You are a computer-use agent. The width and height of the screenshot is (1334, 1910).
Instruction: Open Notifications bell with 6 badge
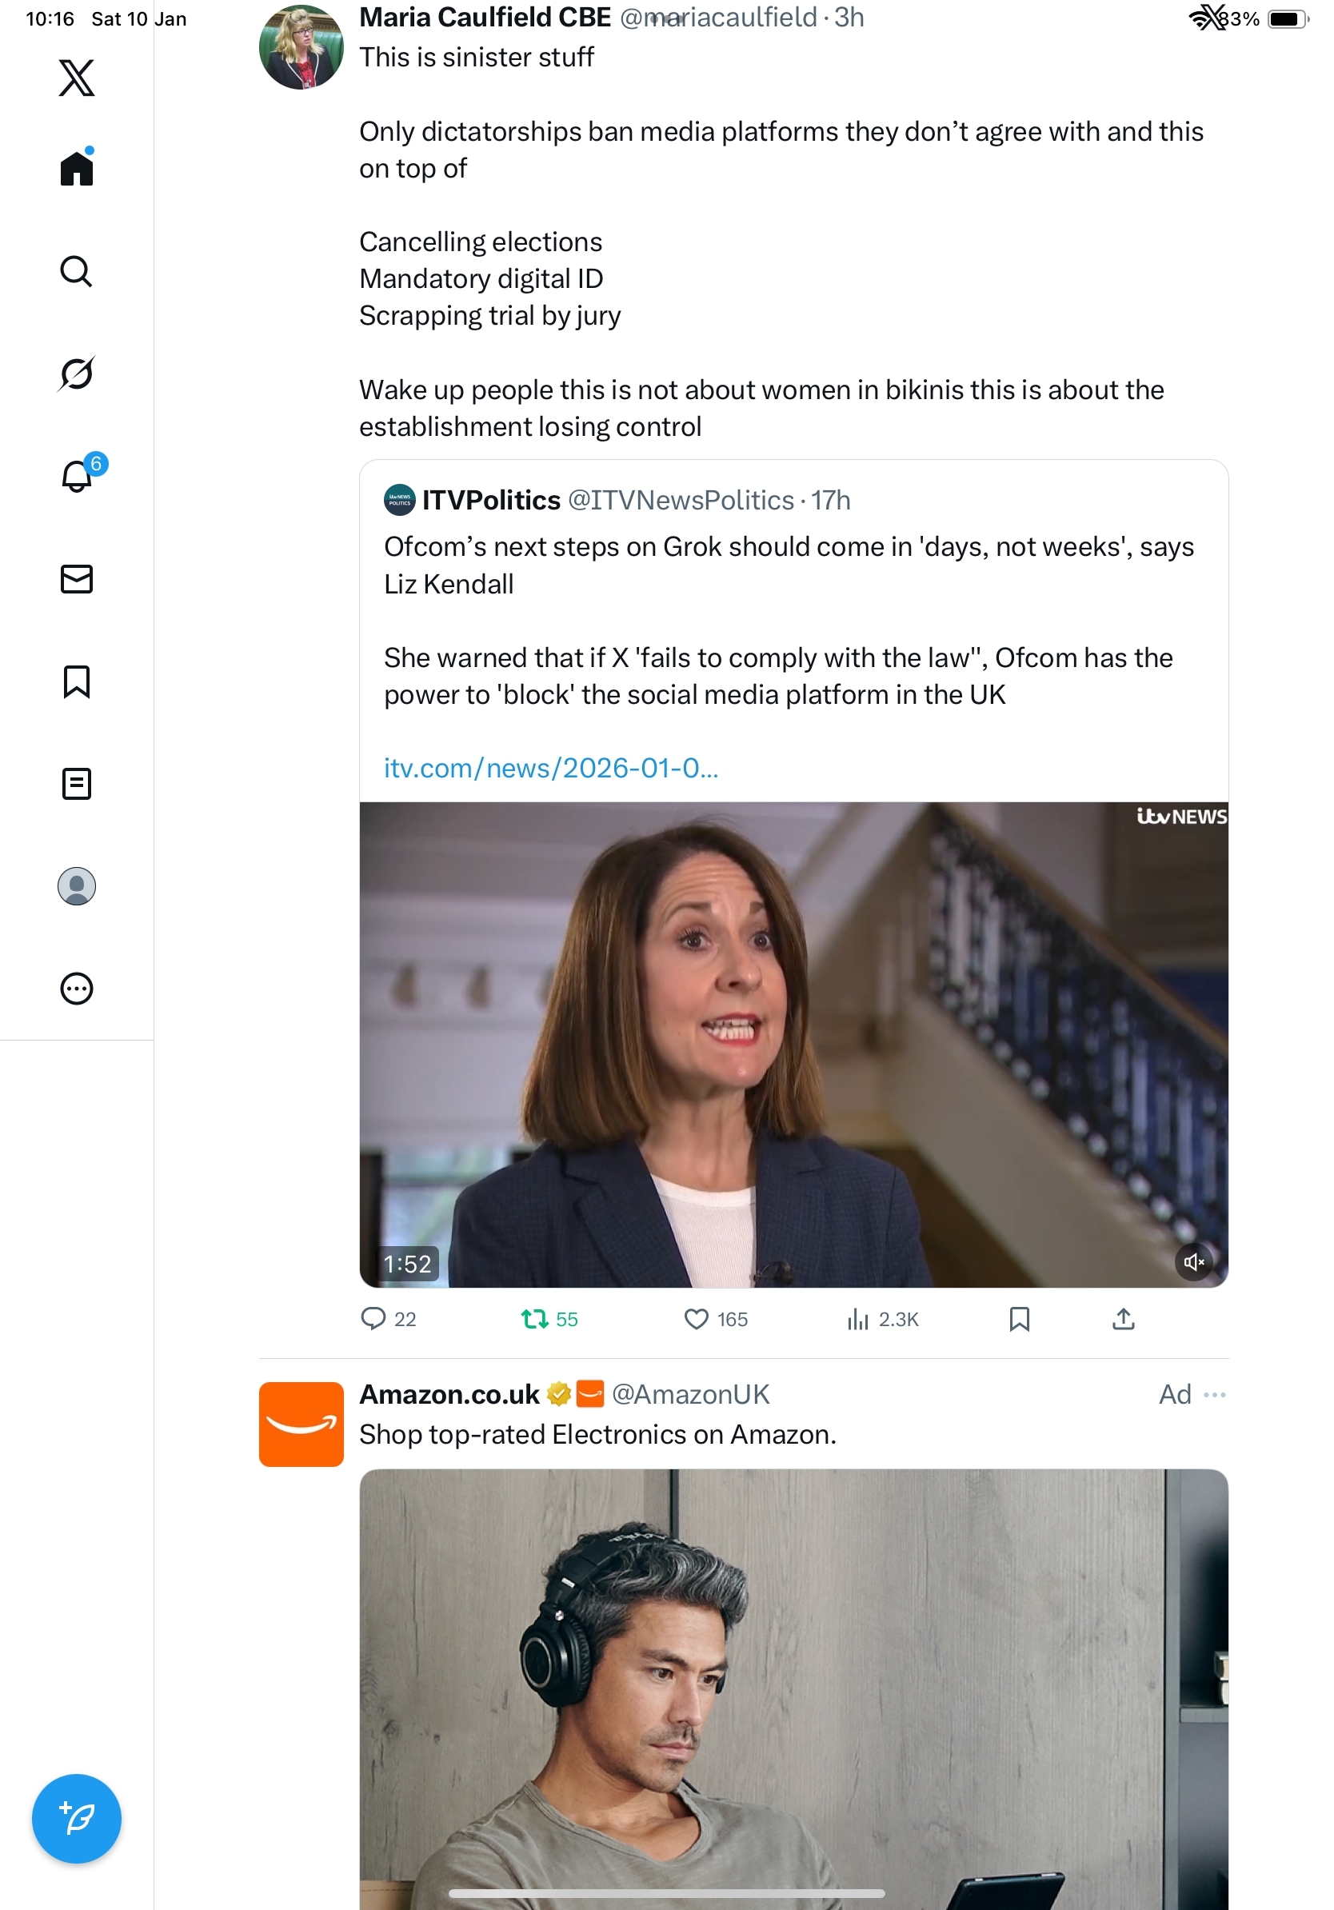point(77,476)
